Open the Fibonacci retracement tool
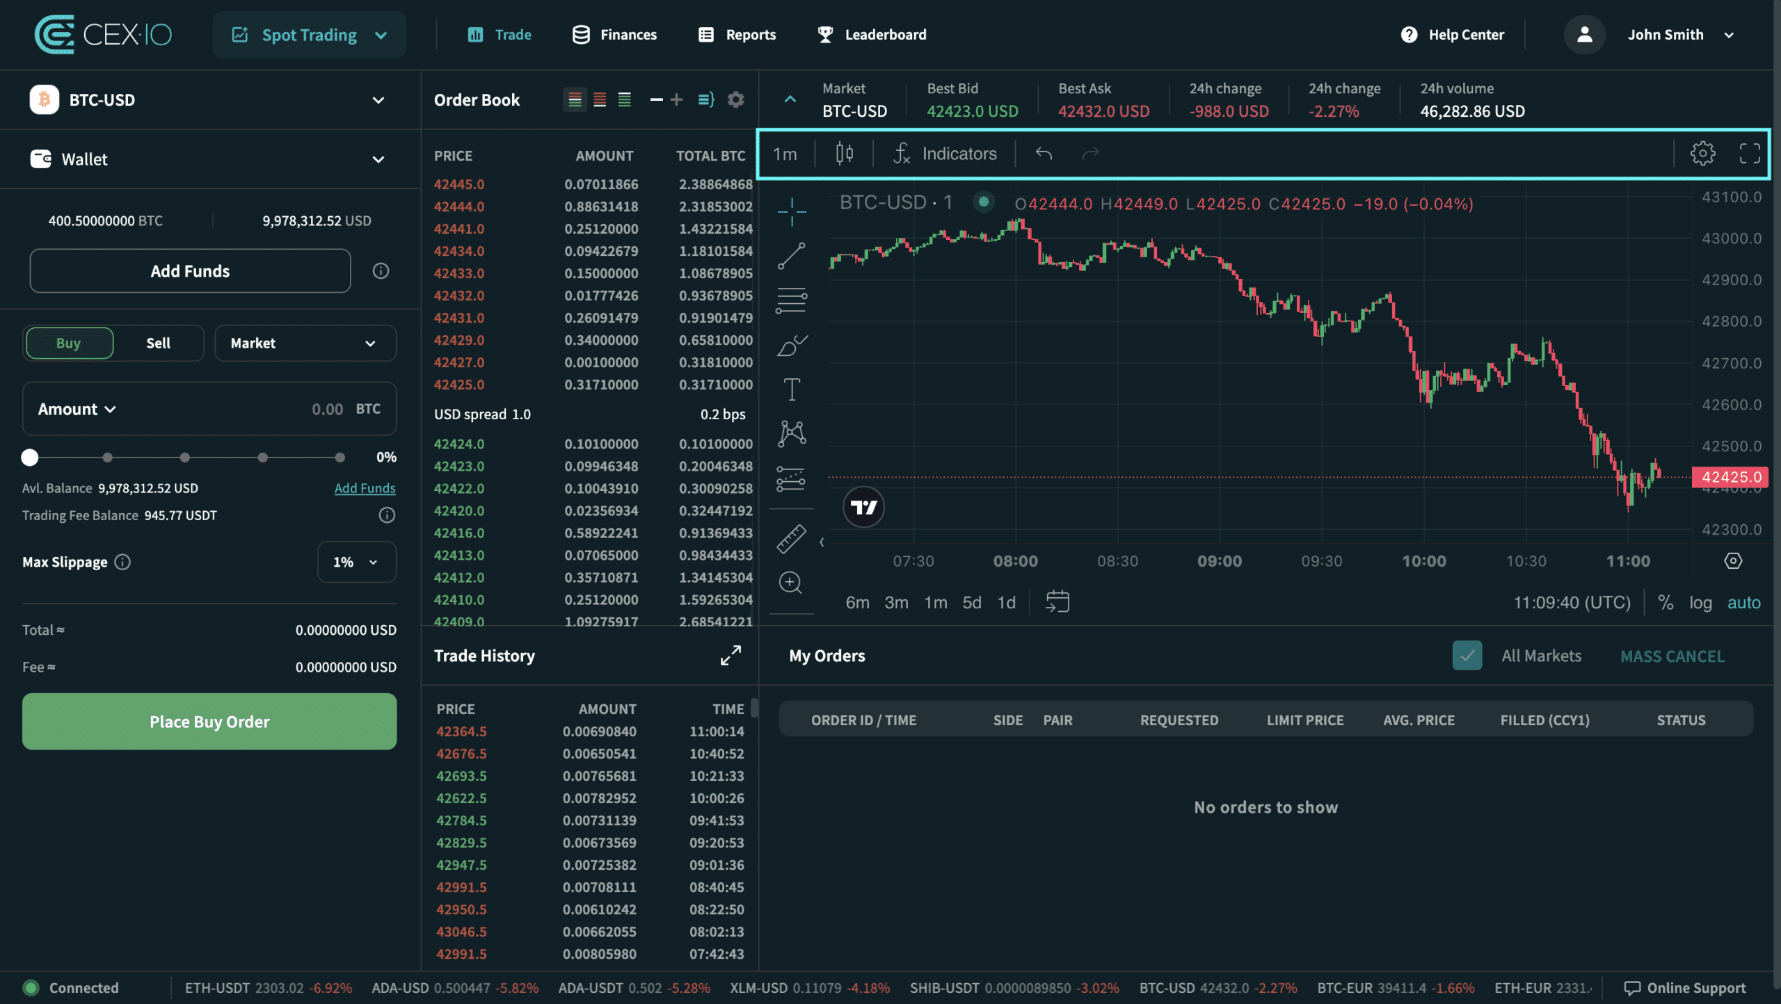The width and height of the screenshot is (1781, 1004). click(792, 300)
